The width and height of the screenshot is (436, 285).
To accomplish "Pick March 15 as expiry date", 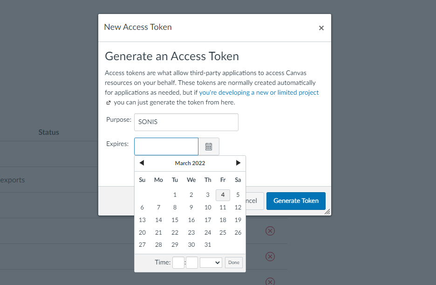I will pos(175,220).
